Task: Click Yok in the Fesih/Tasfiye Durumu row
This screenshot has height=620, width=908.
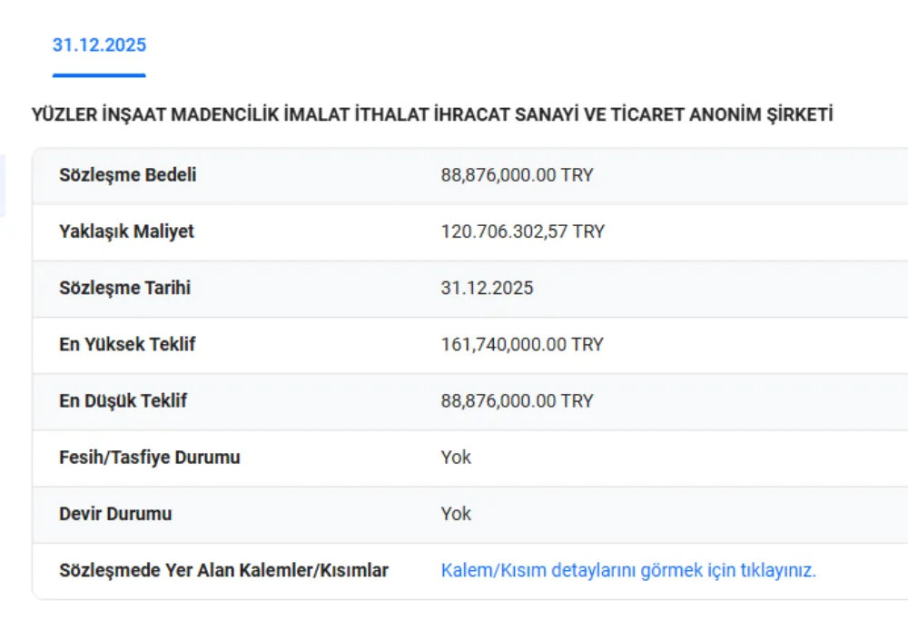Action: (x=456, y=457)
